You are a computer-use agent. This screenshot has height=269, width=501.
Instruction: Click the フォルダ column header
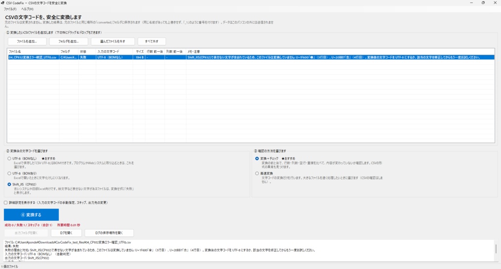(68, 52)
